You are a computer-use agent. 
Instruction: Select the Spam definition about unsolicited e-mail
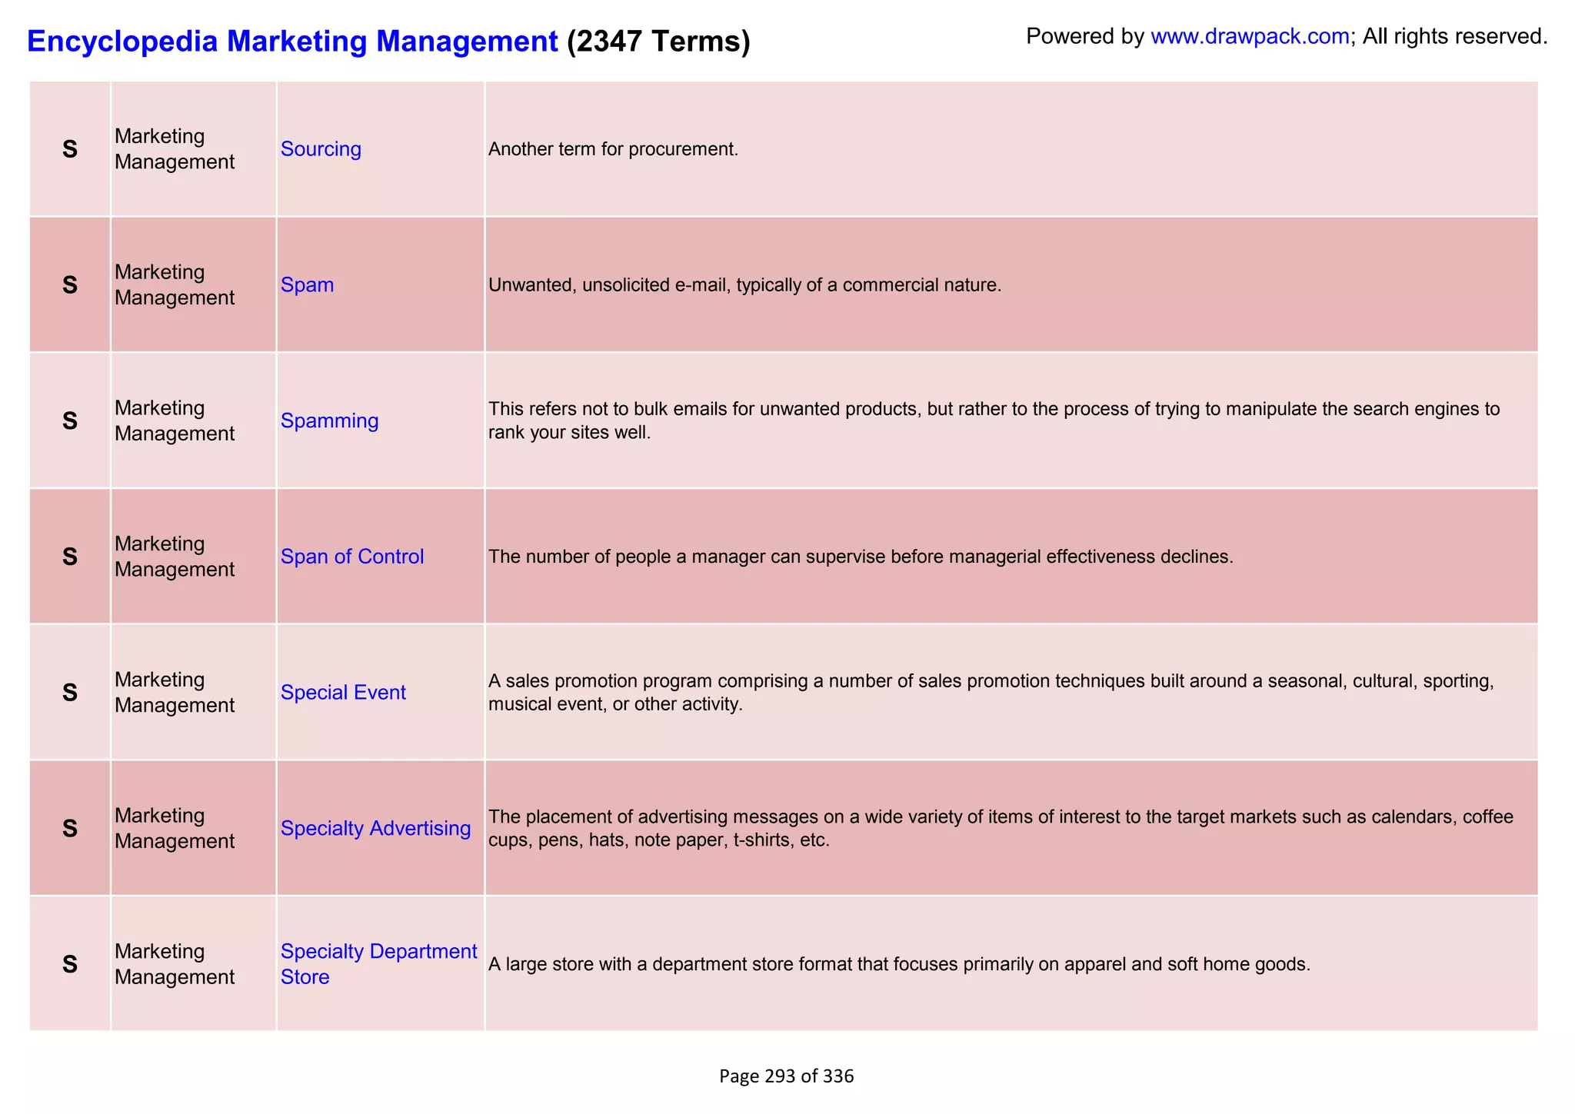click(x=744, y=285)
